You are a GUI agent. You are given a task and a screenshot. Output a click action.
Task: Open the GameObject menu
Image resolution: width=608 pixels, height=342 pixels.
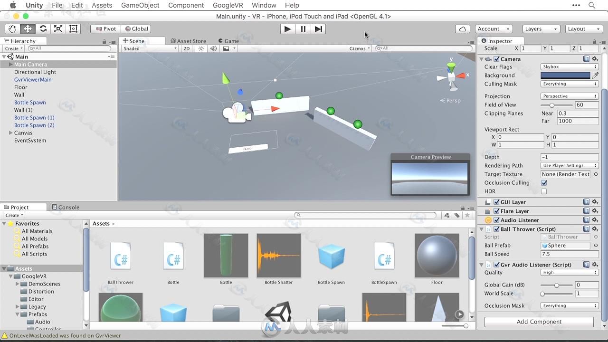[x=140, y=5]
